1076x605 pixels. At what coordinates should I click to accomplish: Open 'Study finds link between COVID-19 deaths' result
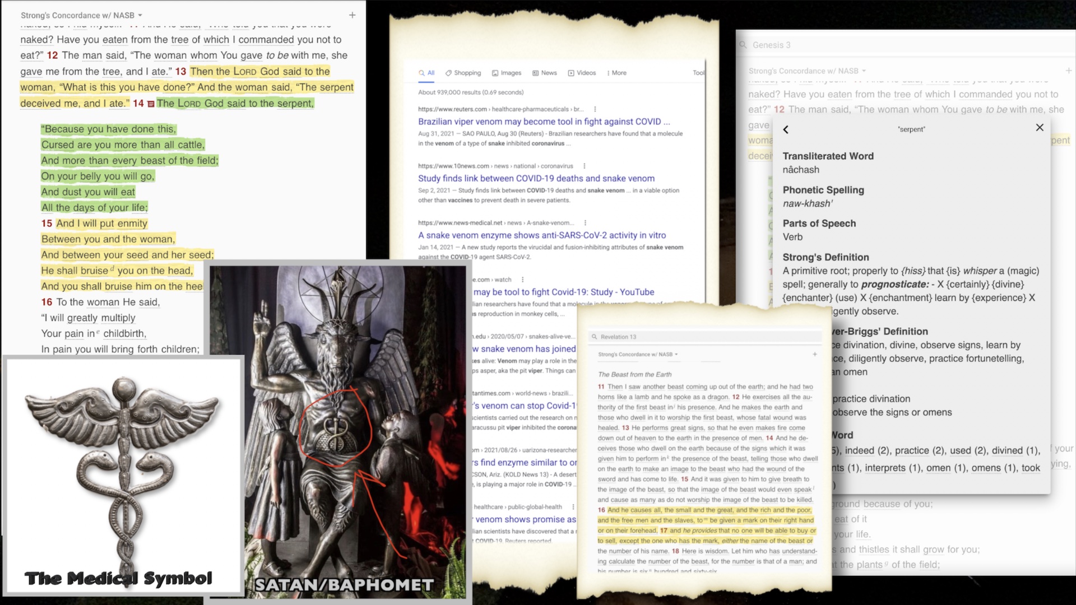pyautogui.click(x=536, y=178)
